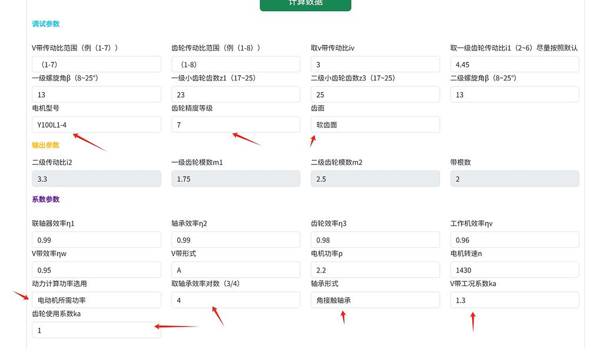Open the V带工况系数ka dropdown

click(514, 300)
